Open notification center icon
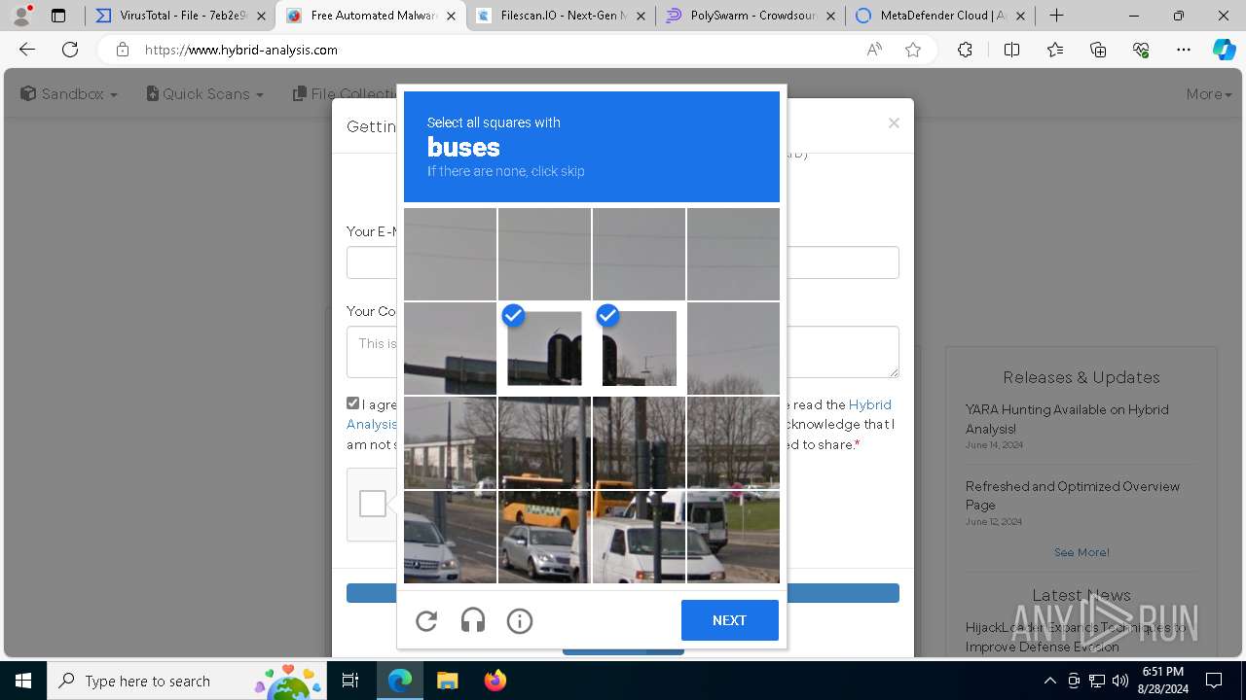The height and width of the screenshot is (700, 1246). [x=1214, y=681]
